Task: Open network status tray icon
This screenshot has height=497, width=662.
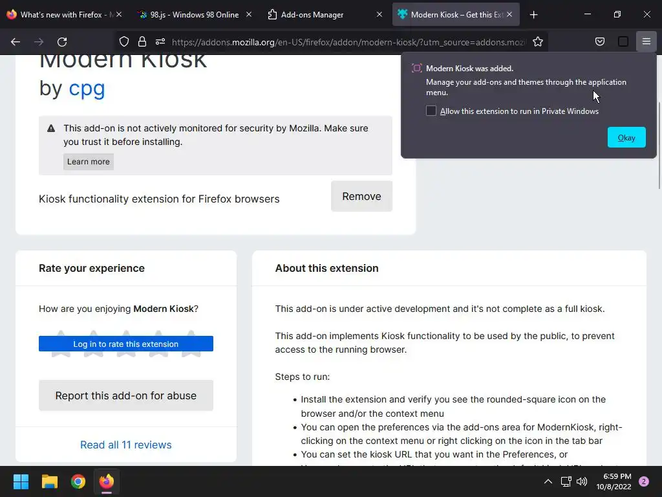Action: pos(566,481)
